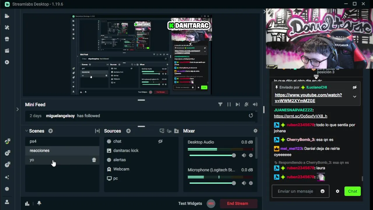
Task: Replay the miguelangelsoy follow alert
Action: [x=251, y=116]
